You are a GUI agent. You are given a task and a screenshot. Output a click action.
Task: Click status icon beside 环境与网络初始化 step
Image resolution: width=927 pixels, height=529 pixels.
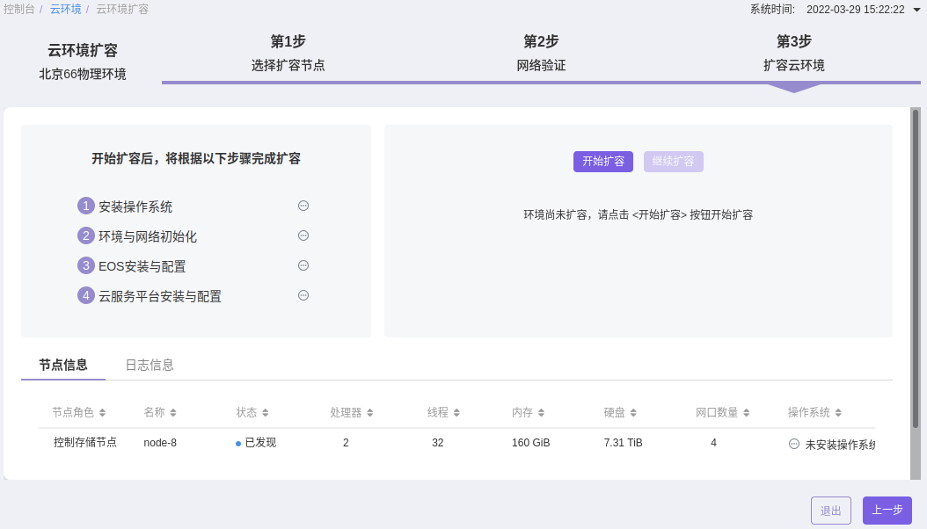(x=303, y=236)
